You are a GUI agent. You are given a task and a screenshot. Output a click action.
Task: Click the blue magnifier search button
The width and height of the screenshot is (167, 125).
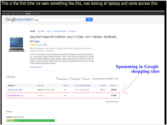click(89, 19)
